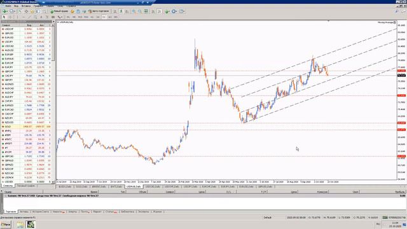Select GOLD row in Market Watch

26,127
